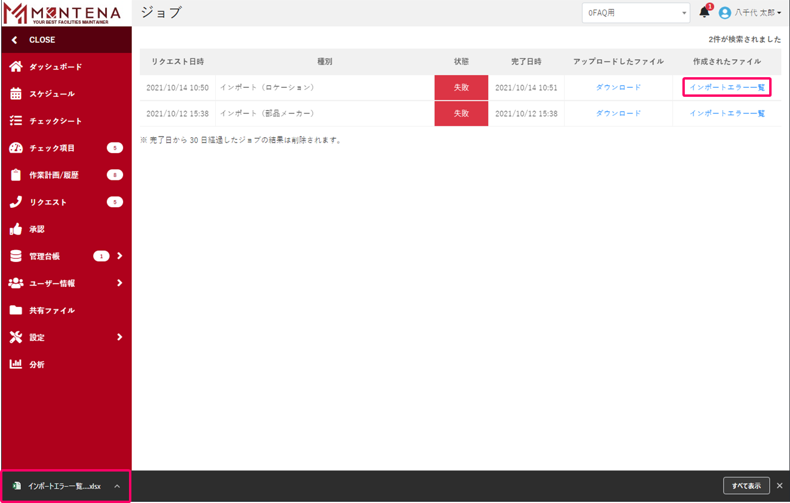The width and height of the screenshot is (790, 503).
Task: Open インポートエラー一覧 for 部品メーカー import
Action: pyautogui.click(x=726, y=113)
